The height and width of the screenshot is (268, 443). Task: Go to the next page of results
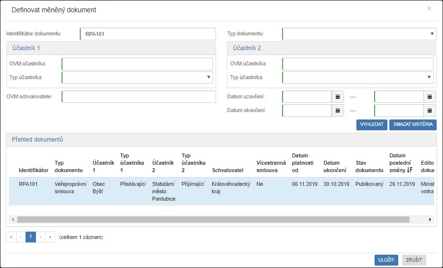coord(40,237)
